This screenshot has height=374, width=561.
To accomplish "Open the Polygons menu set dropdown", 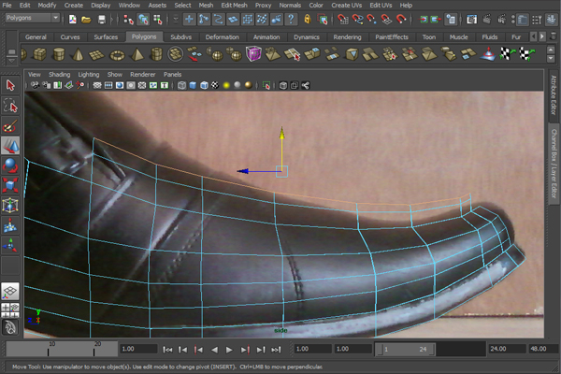I will coord(32,18).
